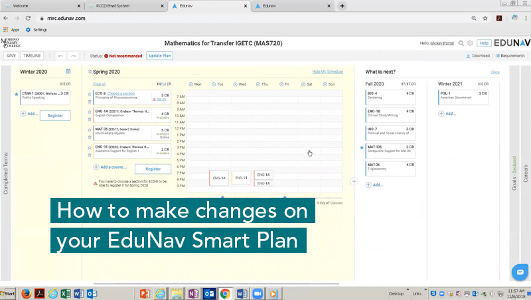
Task: Click the plus circle between term panels
Action: 354,181
